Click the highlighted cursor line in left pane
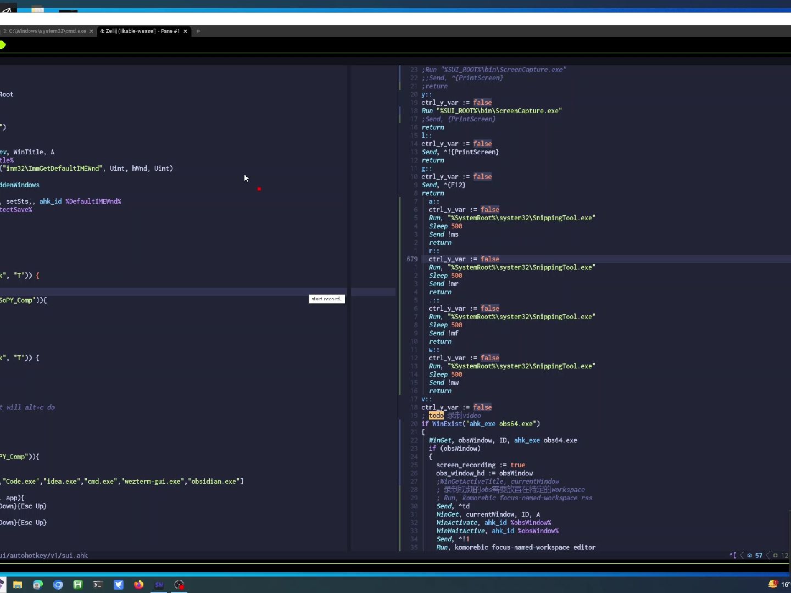 pyautogui.click(x=173, y=292)
